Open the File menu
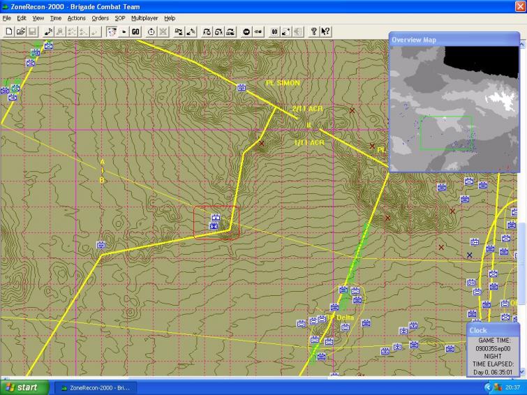Screen dimensions: 527x395 7,17
